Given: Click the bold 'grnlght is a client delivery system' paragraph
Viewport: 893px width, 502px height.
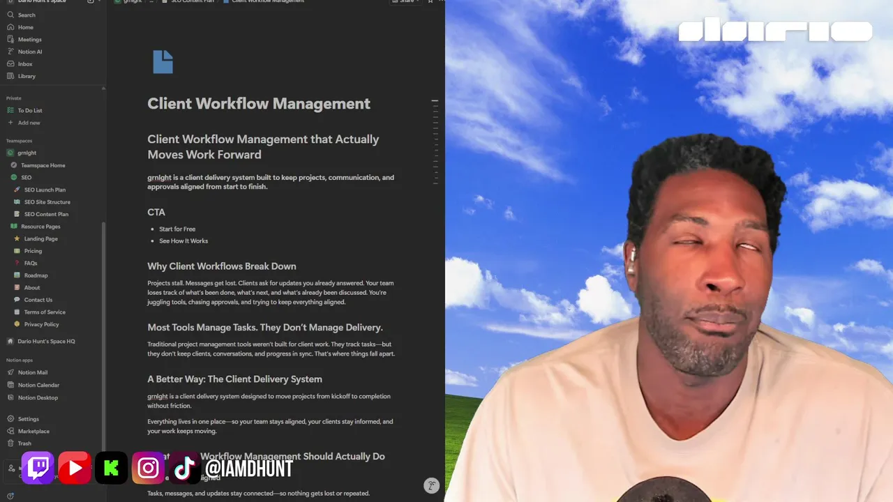Looking at the screenshot, I should tap(271, 182).
